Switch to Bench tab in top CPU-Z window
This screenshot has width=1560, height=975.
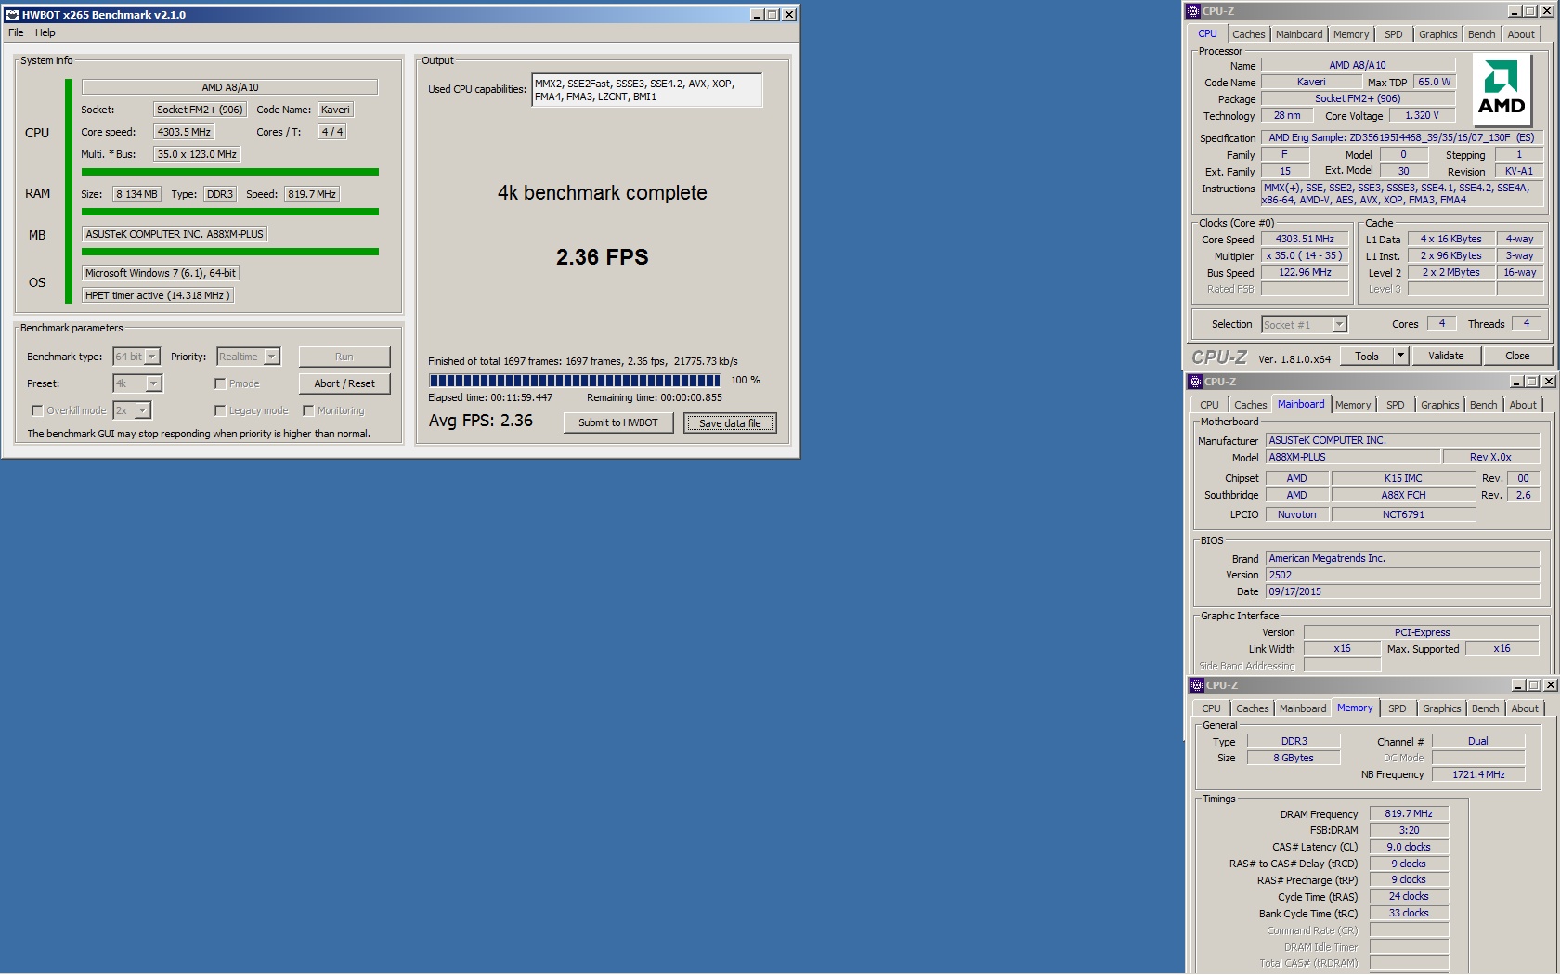(x=1482, y=34)
